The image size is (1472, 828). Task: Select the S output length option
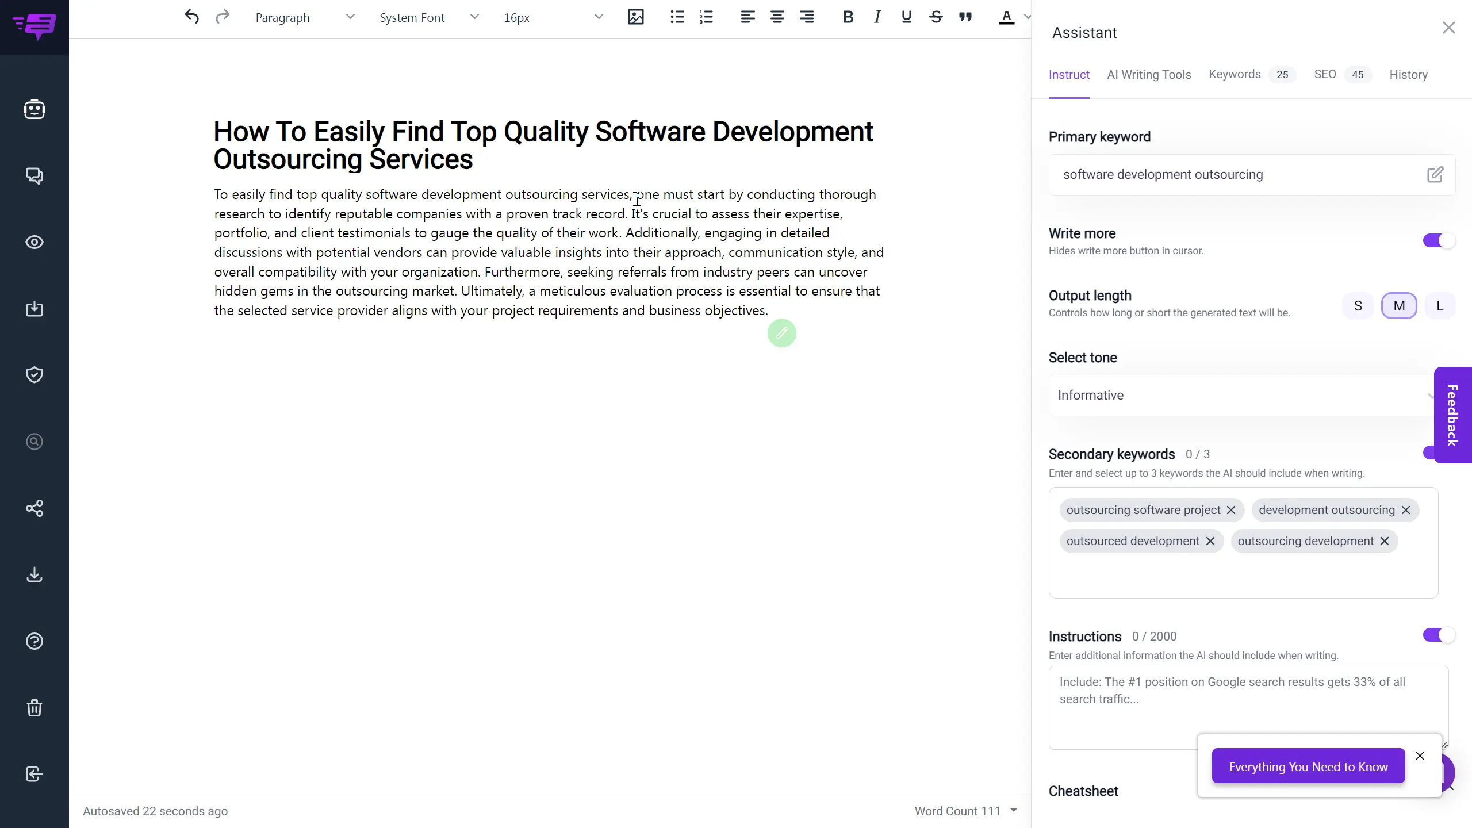[1358, 306]
